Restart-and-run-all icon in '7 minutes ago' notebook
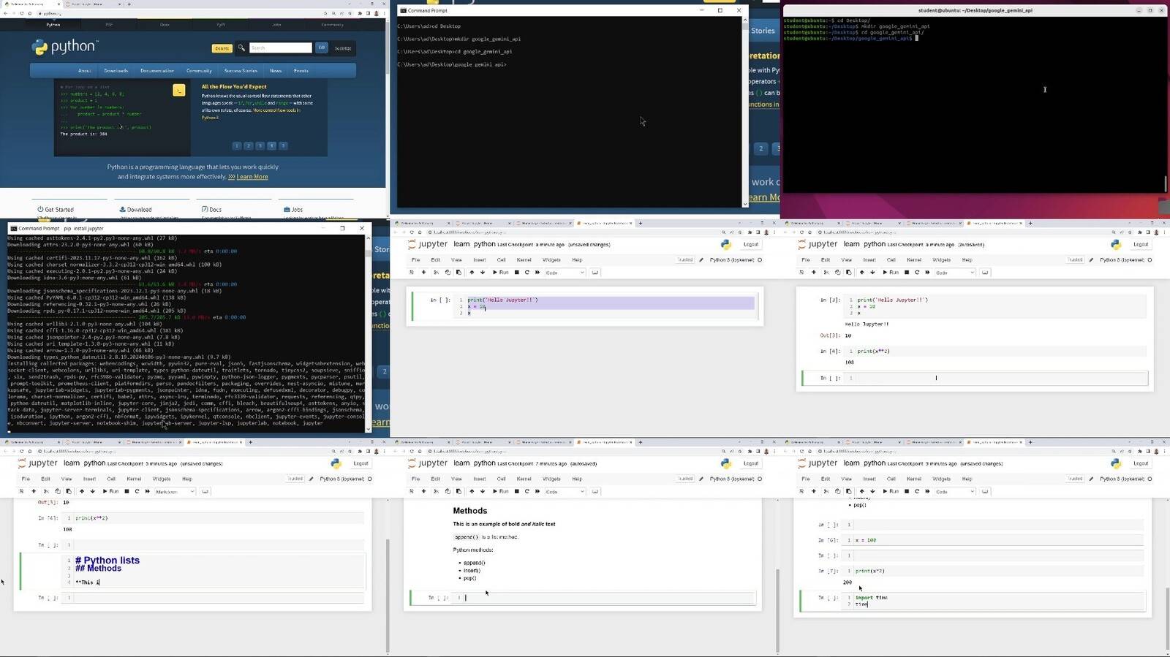The height and width of the screenshot is (657, 1170). tap(537, 492)
